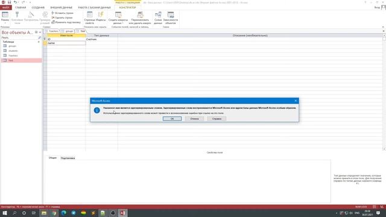Click the Режим view icon
386x217 pixels.
click(x=5, y=15)
